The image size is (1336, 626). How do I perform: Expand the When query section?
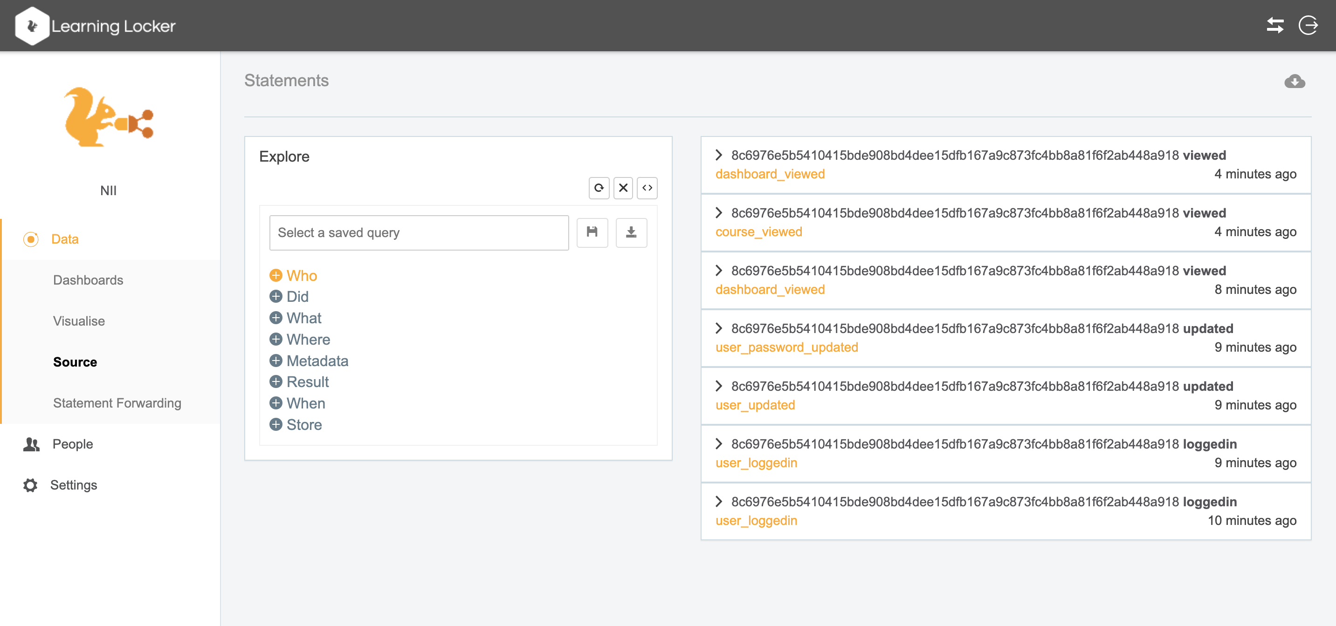click(276, 403)
